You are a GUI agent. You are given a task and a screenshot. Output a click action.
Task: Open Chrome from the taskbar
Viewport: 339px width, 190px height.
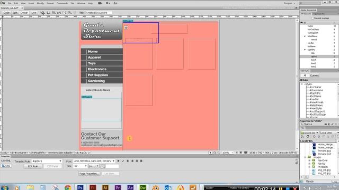(68, 187)
